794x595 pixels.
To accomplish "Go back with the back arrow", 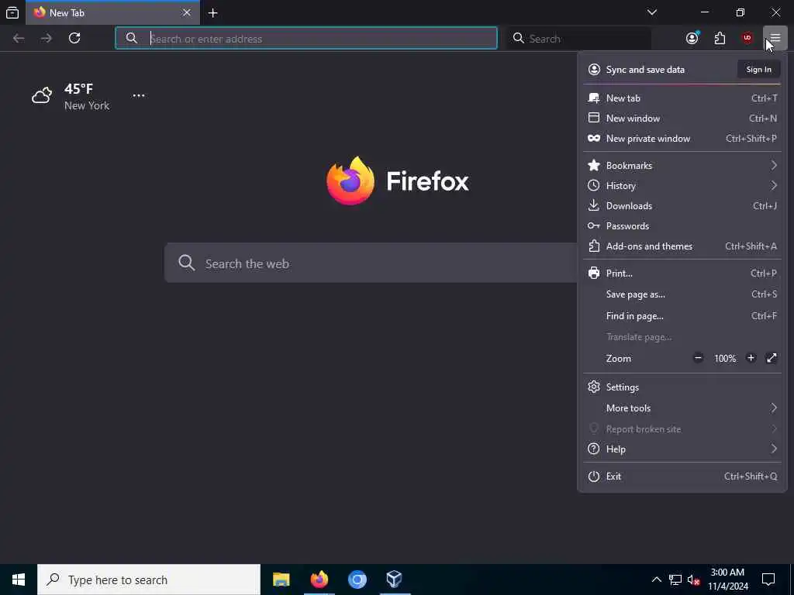I will [19, 38].
